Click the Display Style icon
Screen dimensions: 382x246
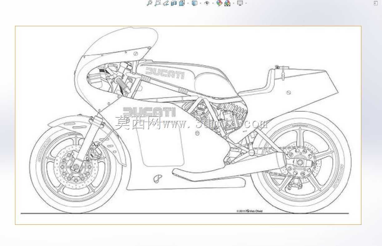click(194, 3)
